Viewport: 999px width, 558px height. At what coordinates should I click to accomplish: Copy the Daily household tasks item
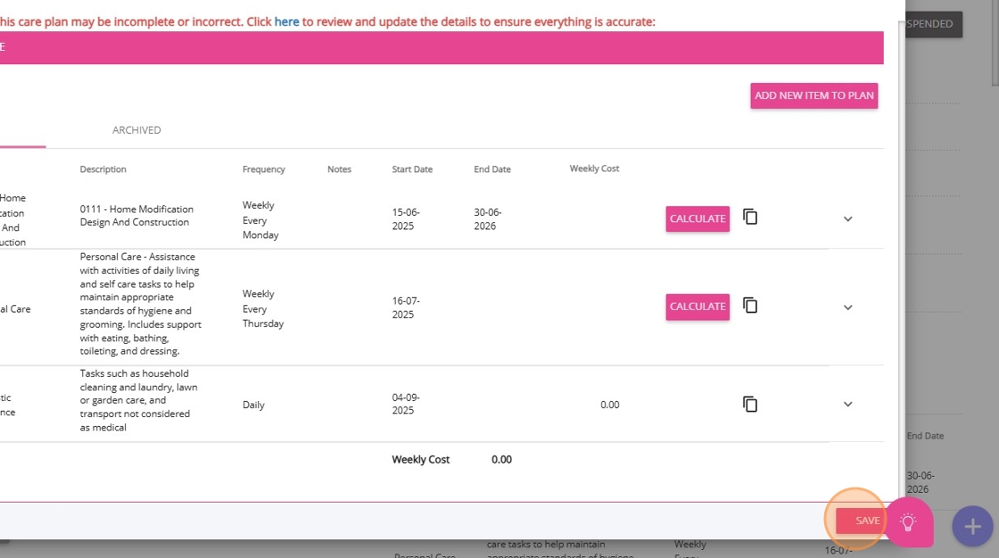coord(750,405)
